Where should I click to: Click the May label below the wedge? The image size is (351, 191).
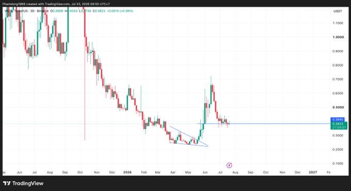click(x=188, y=172)
